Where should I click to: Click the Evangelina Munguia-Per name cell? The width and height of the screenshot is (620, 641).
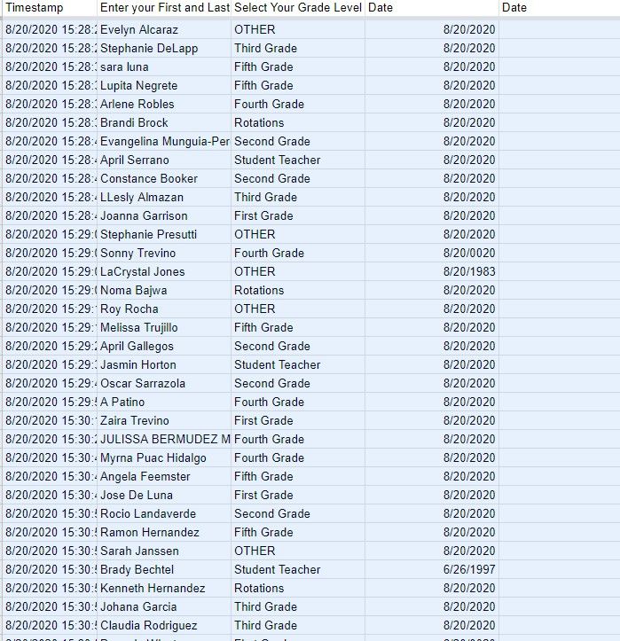click(x=164, y=141)
